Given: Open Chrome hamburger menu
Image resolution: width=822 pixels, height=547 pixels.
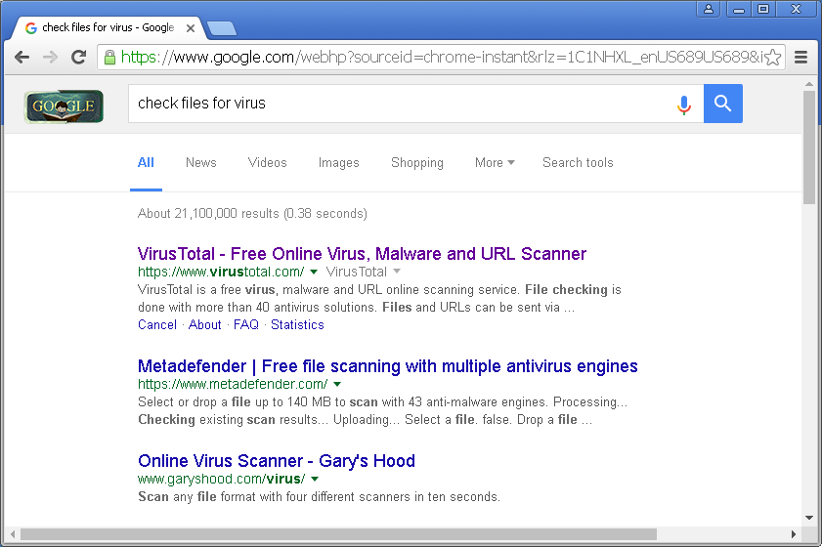Looking at the screenshot, I should pyautogui.click(x=801, y=57).
